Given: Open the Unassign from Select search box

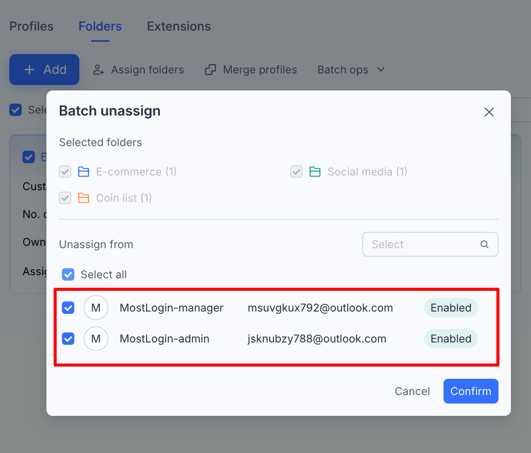Looking at the screenshot, I should point(430,244).
